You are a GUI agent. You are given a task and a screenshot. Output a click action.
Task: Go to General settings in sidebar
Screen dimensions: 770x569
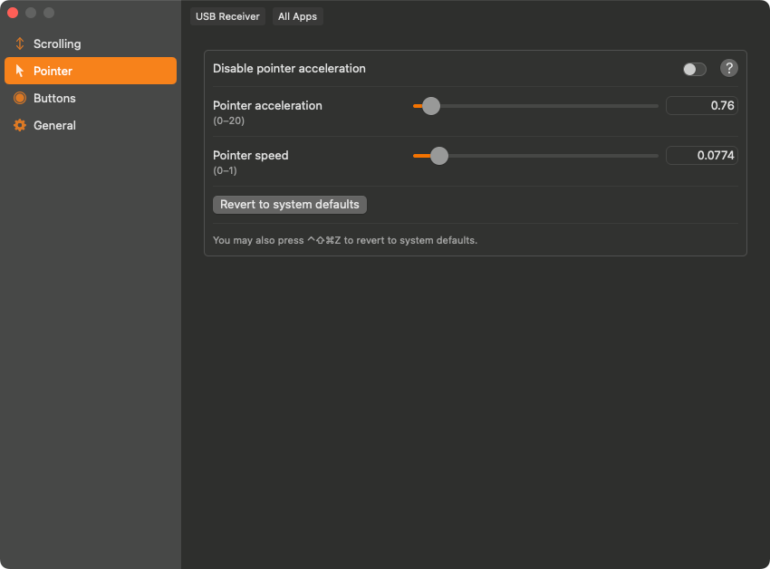tap(54, 125)
